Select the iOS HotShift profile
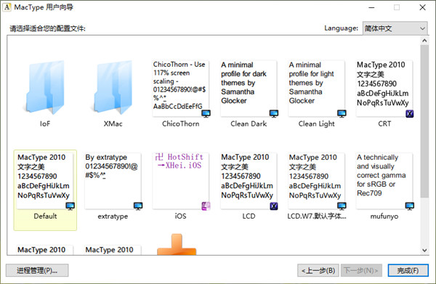The height and width of the screenshot is (284, 436). (x=181, y=181)
